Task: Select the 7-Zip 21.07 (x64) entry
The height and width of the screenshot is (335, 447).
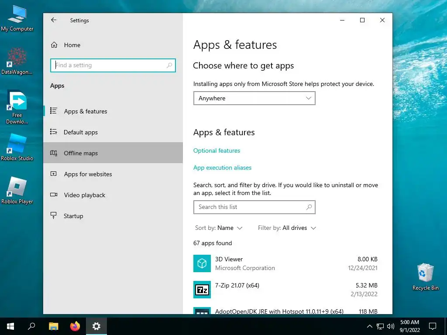Action: click(x=285, y=290)
